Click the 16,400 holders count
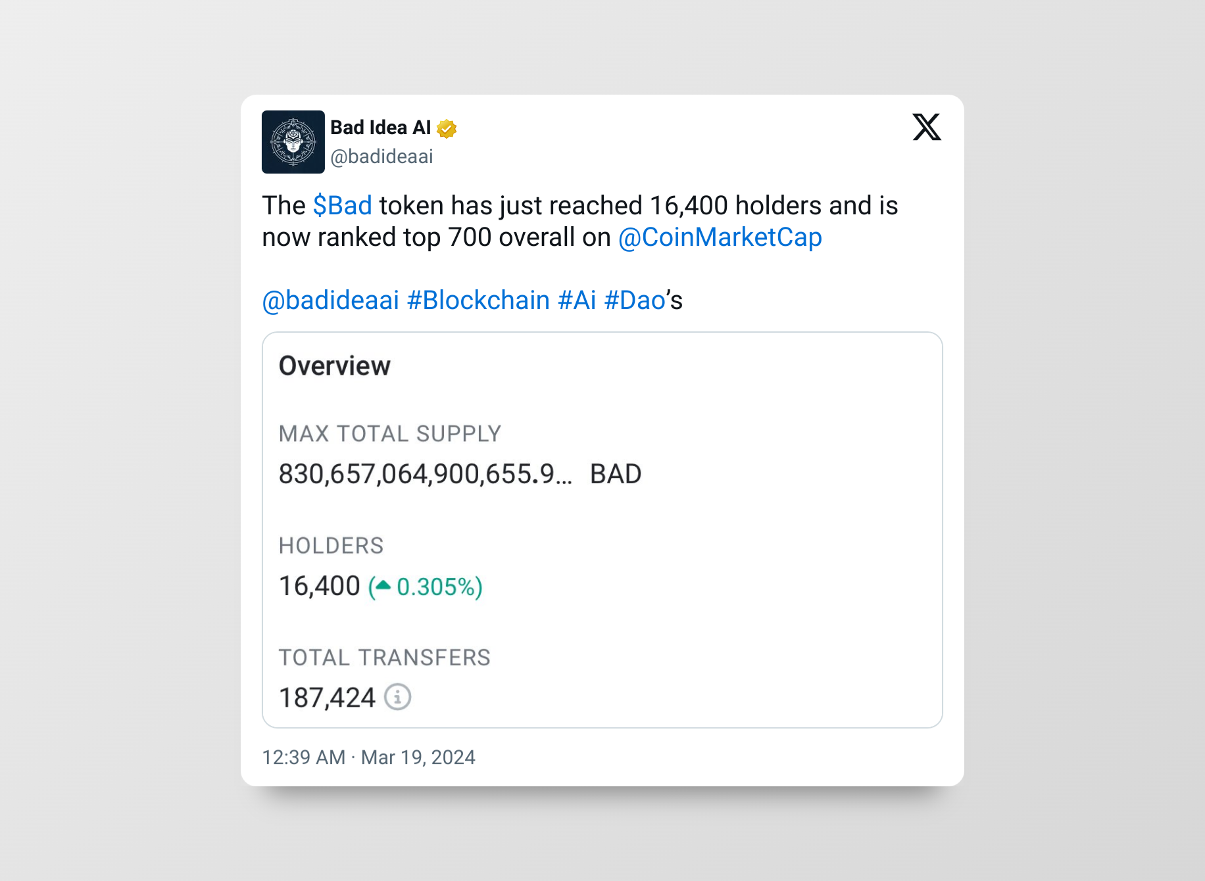Viewport: 1205px width, 881px height. (x=320, y=586)
